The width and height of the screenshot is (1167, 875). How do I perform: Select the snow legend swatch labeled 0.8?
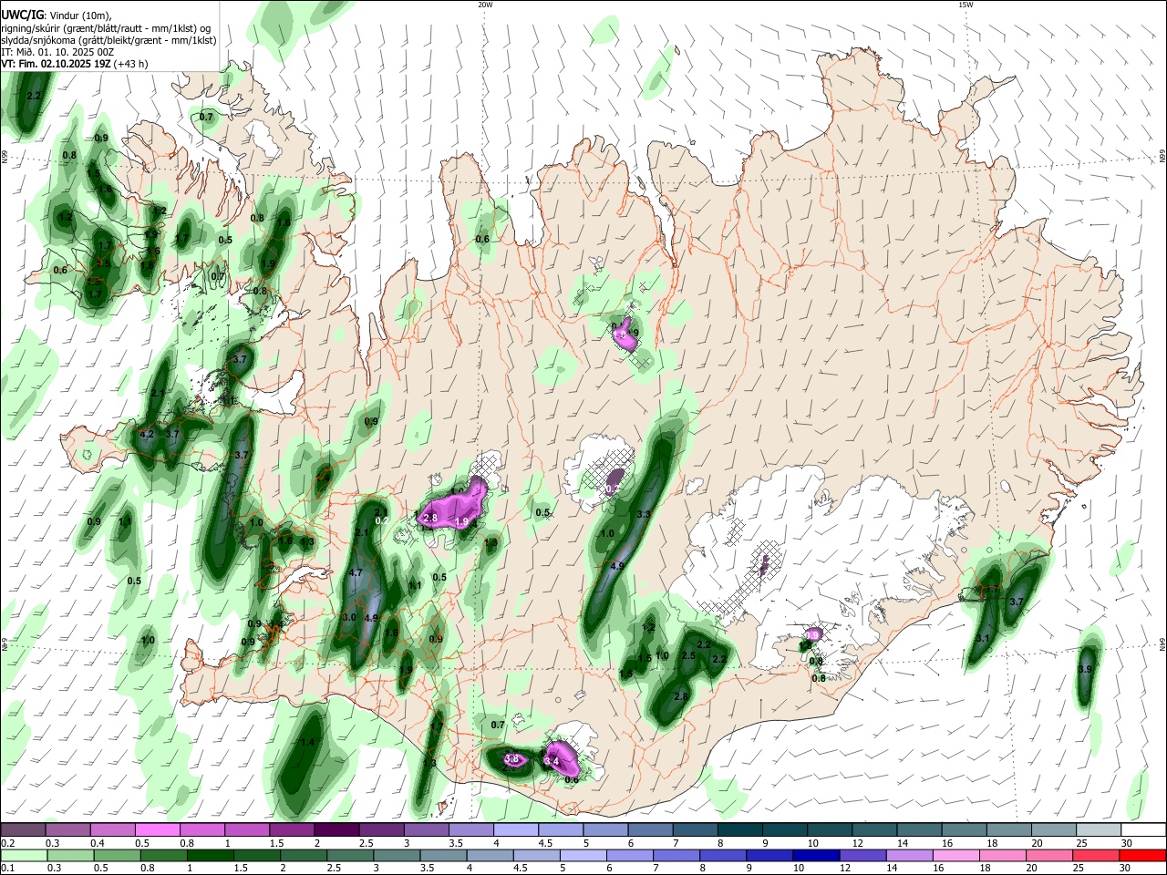[202, 829]
